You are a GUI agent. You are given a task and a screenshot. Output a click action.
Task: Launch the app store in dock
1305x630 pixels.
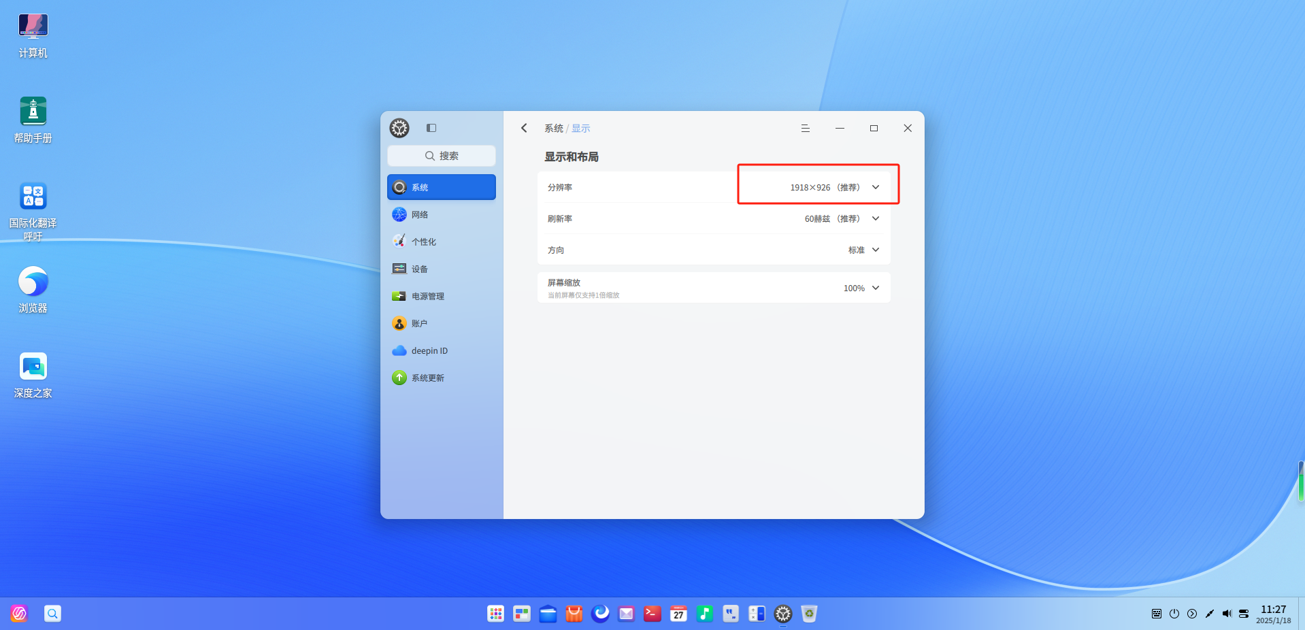[574, 614]
